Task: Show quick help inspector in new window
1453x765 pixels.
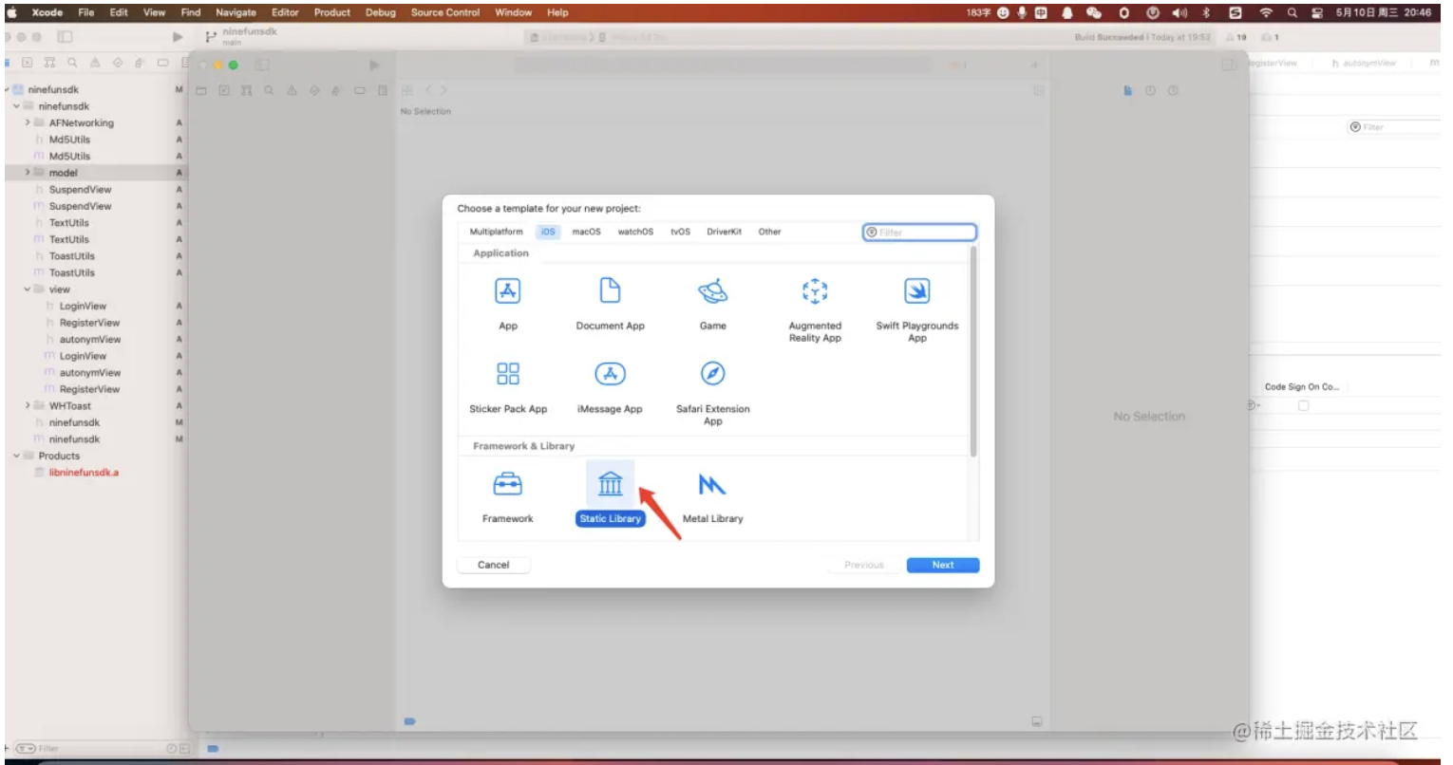Action: coord(1173,90)
